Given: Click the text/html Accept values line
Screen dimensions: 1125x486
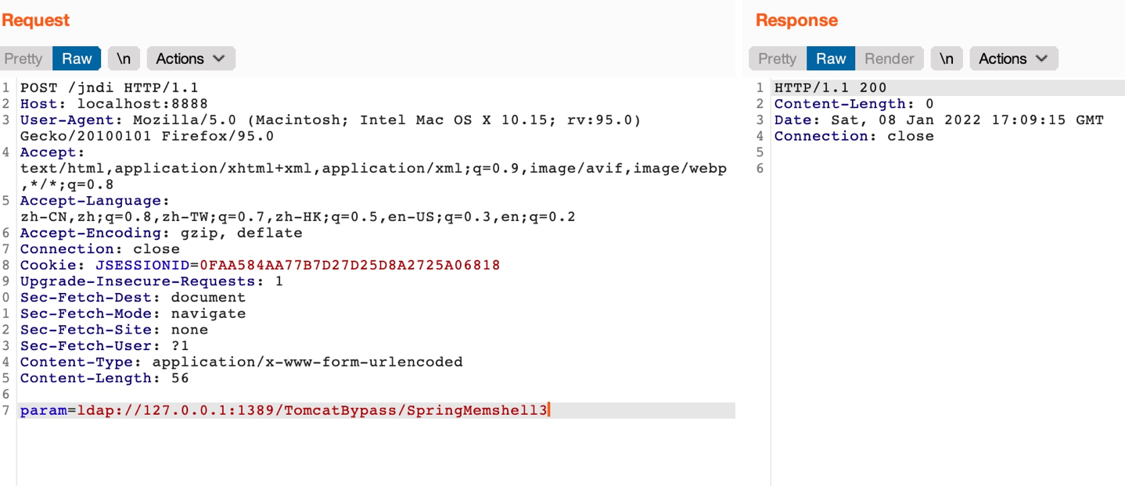Looking at the screenshot, I should tap(374, 169).
